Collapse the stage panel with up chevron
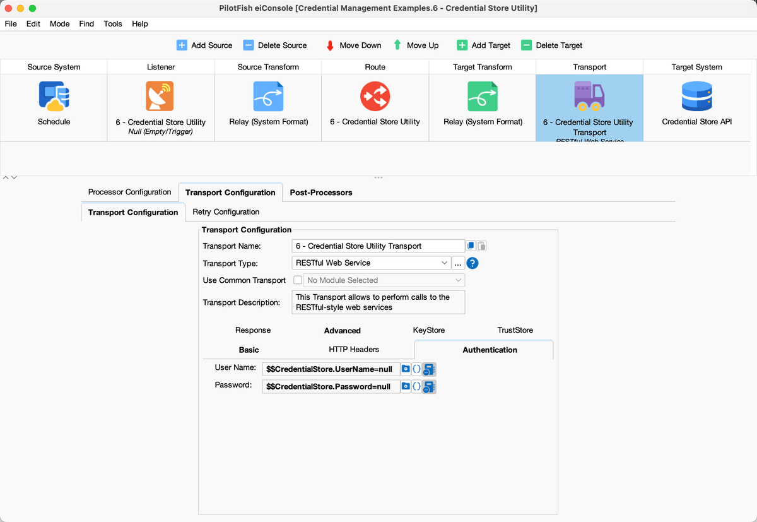The image size is (757, 522). 6,177
